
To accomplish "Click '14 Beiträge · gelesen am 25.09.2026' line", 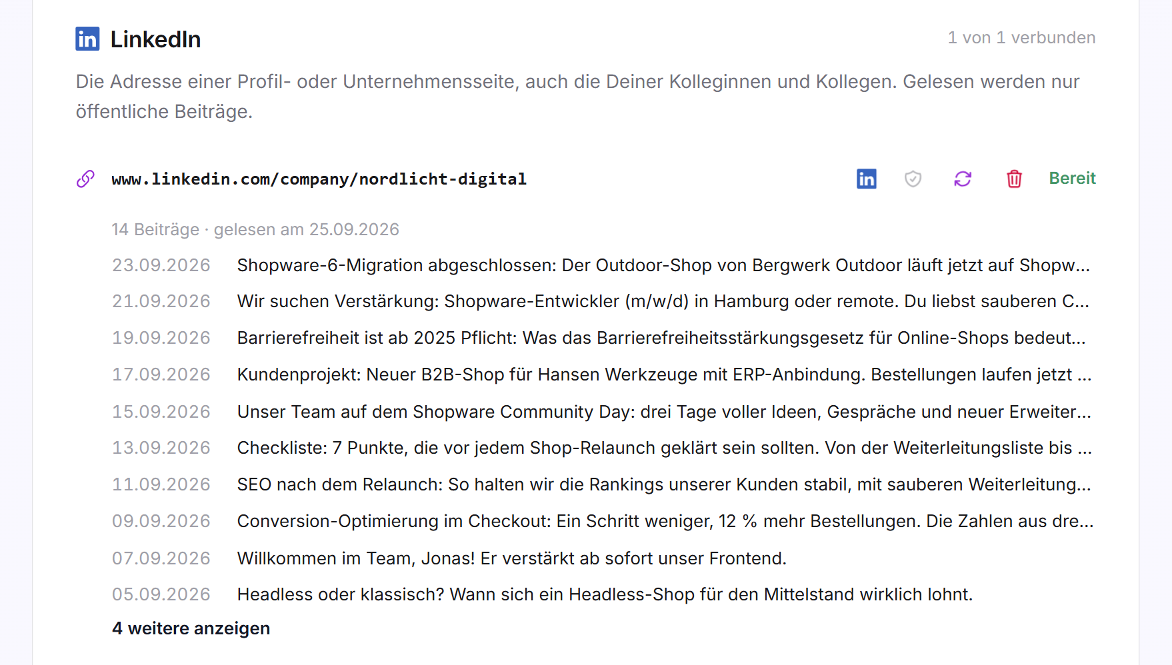I will click(255, 229).
